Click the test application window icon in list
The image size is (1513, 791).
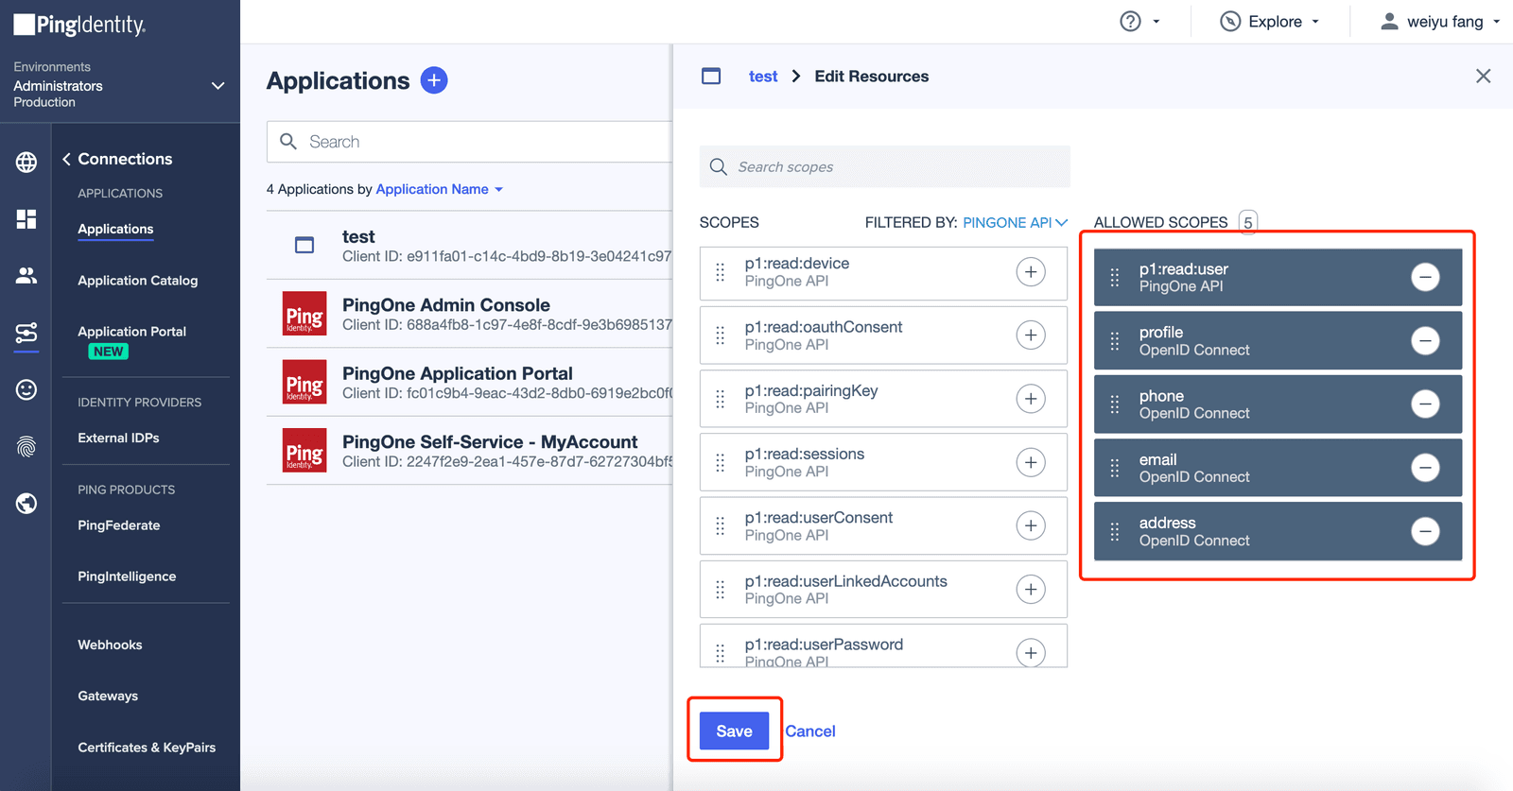coord(304,246)
